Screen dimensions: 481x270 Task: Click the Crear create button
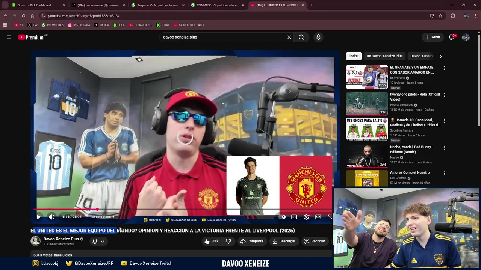[432, 37]
